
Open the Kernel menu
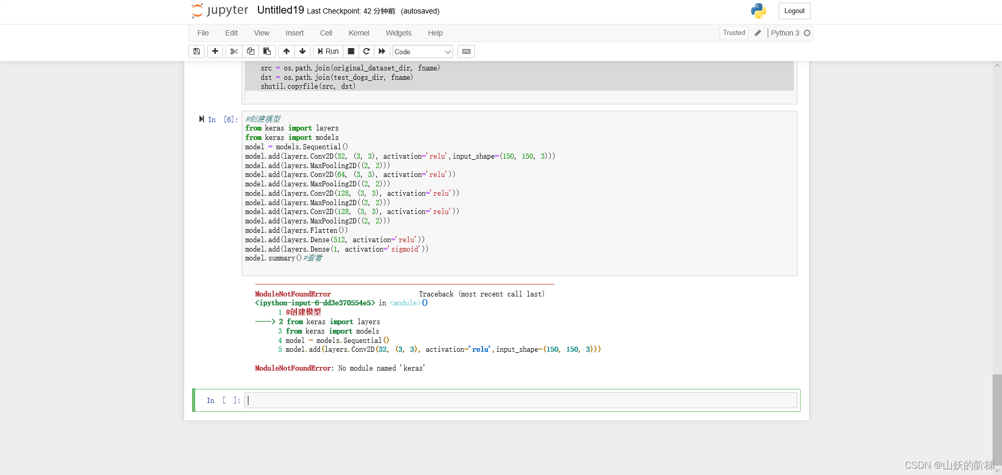[x=359, y=33]
